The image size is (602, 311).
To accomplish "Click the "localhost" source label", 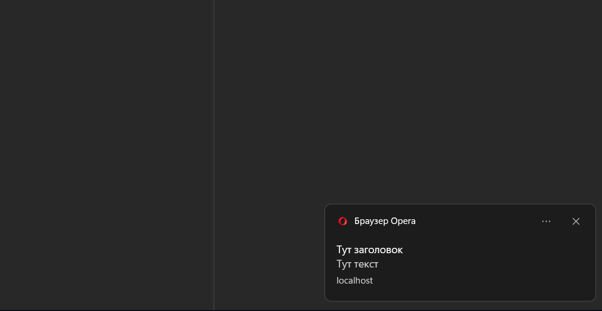I will coord(354,281).
